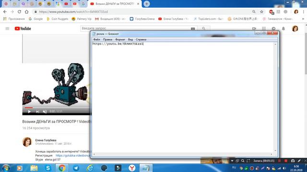The width and height of the screenshot is (307, 172).
Task: Click the youtu.be link text in Notepad
Action: click(118, 44)
